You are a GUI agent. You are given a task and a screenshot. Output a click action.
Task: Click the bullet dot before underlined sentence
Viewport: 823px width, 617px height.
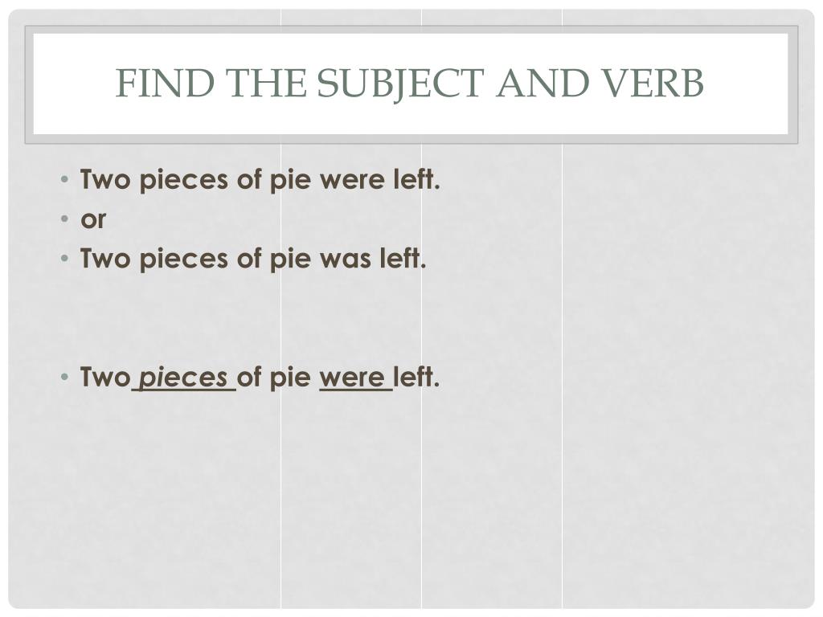(64, 377)
